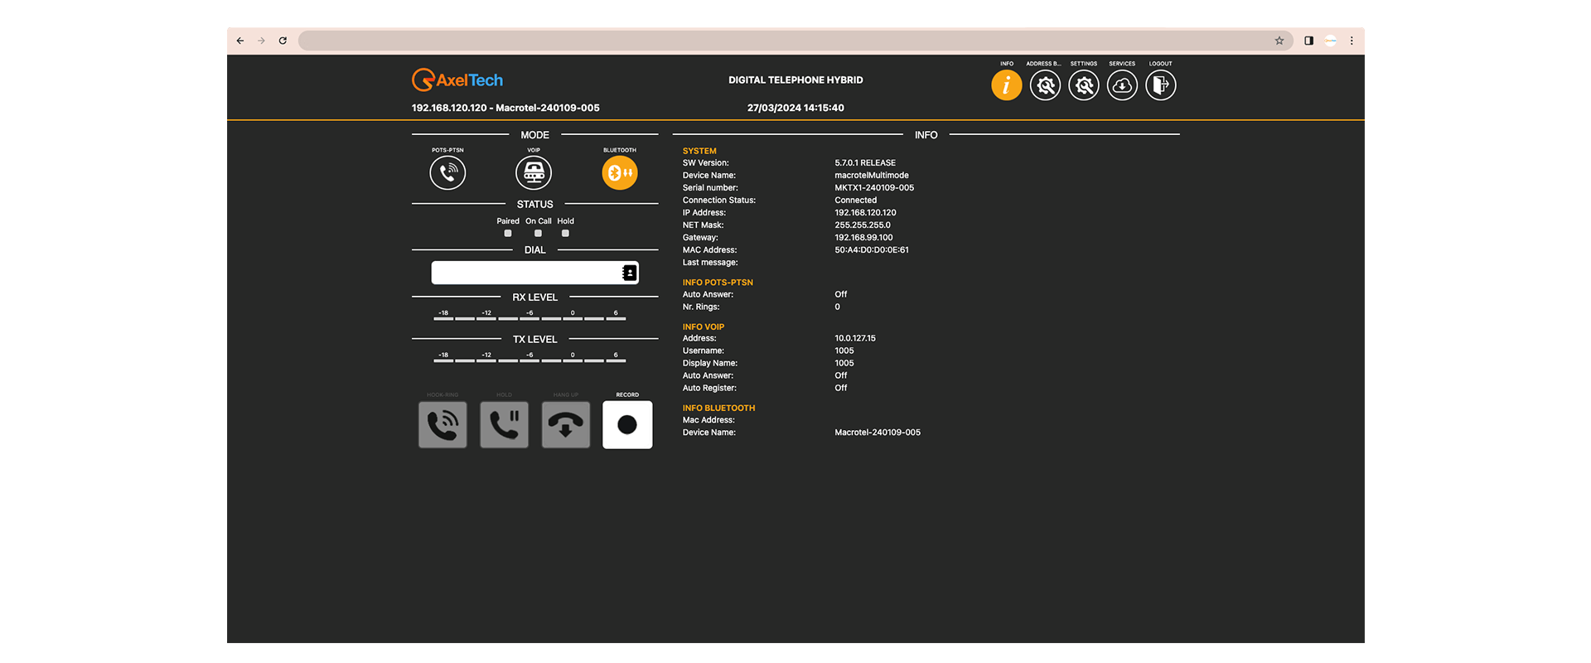1591x663 pixels.
Task: Click the Paired status indicator
Action: tap(508, 234)
